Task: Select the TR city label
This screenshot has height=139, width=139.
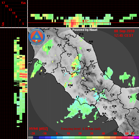Action: point(73,68)
